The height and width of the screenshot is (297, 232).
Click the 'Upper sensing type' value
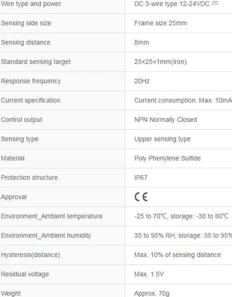pyautogui.click(x=162, y=139)
